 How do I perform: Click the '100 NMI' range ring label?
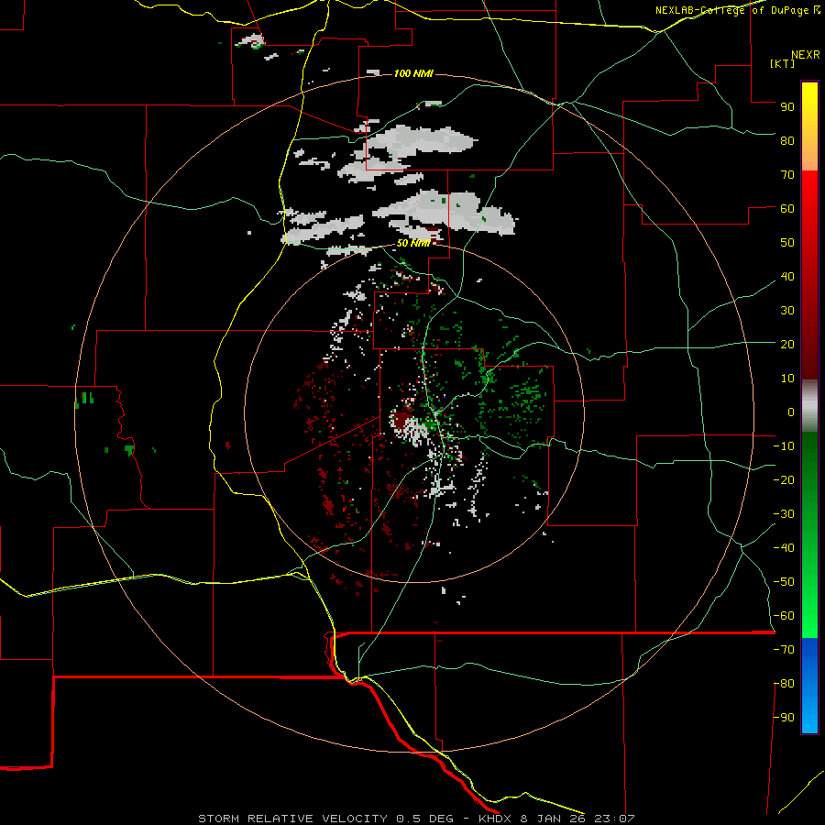click(413, 73)
